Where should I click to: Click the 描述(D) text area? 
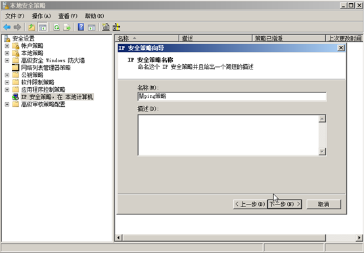click(228, 135)
